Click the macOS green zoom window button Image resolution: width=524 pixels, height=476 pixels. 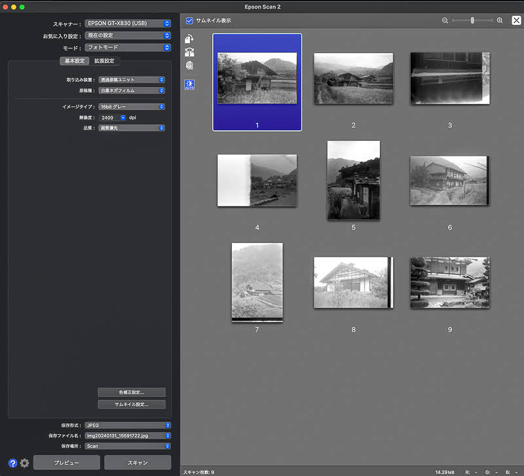(x=22, y=7)
